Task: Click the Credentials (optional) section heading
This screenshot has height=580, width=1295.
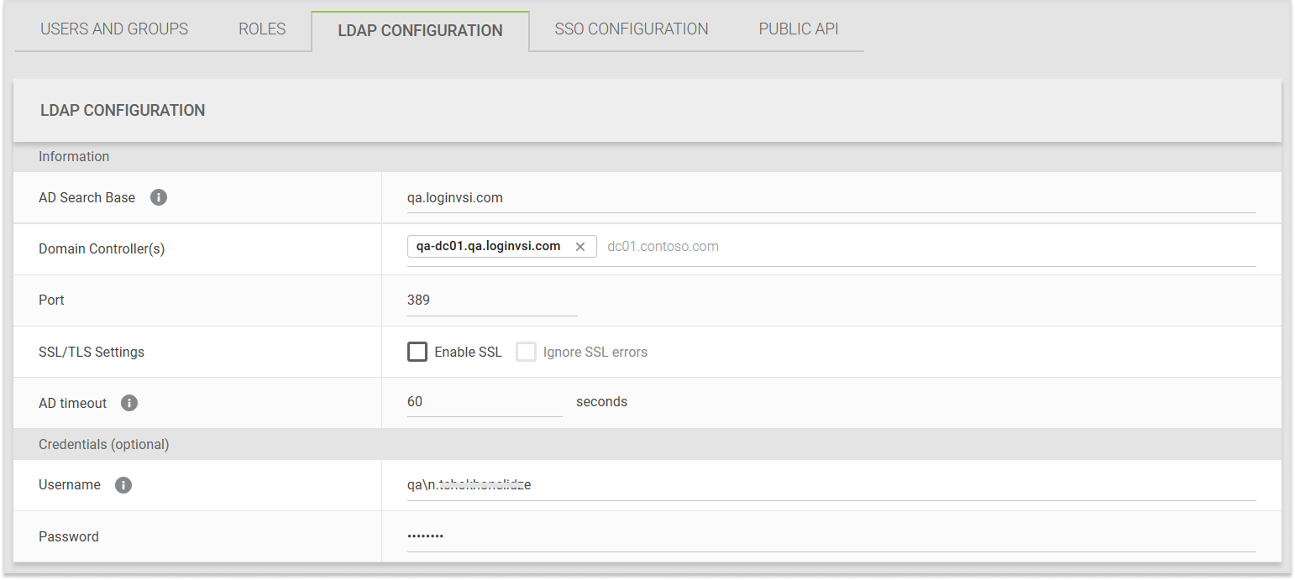Action: 104,444
